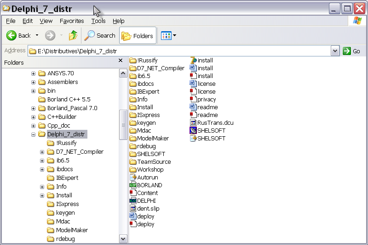Select the ib6.5 folder in file list
Screen dimensions: 368x245
140,76
